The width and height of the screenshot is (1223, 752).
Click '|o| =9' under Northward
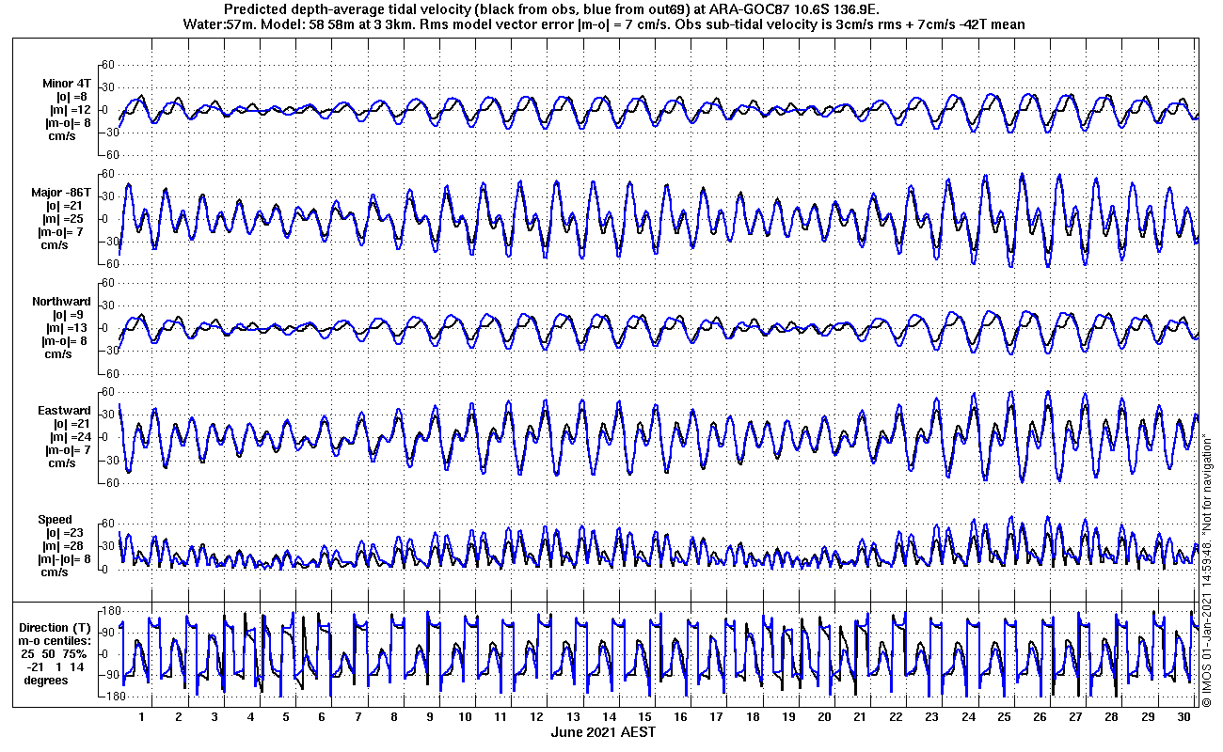point(70,315)
